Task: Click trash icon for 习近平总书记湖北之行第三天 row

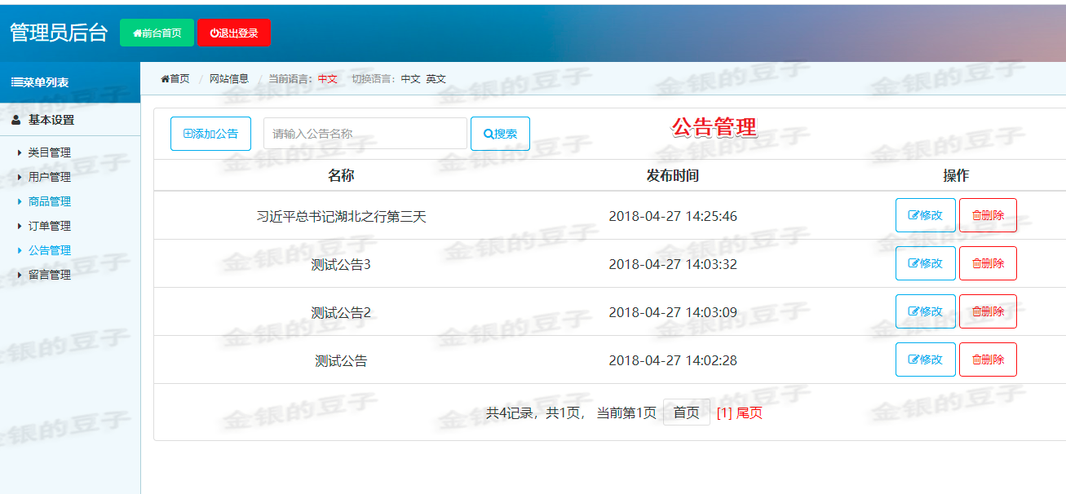Action: (x=976, y=216)
